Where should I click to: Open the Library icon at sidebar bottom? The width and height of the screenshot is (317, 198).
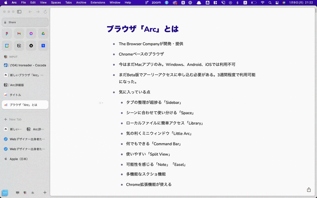(x=5, y=193)
